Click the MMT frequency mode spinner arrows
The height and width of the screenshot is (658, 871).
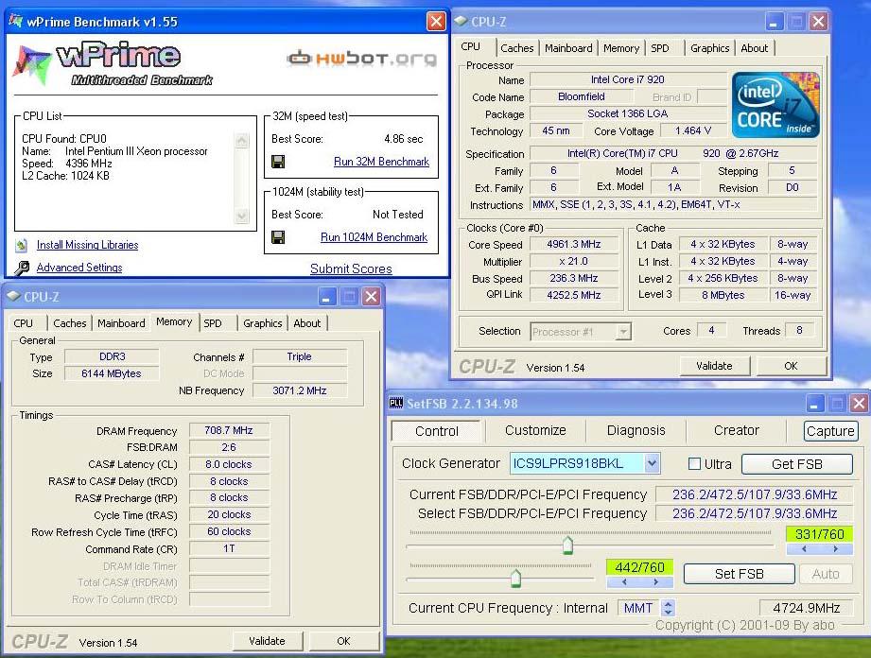(669, 608)
